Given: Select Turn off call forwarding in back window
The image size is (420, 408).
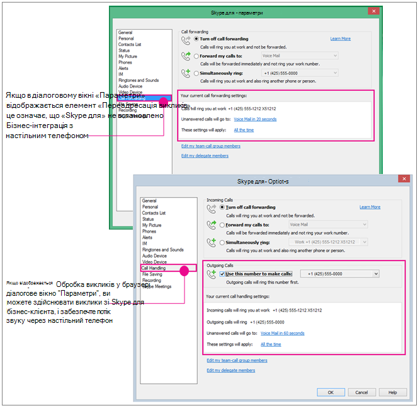Looking at the screenshot, I should coord(196,39).
